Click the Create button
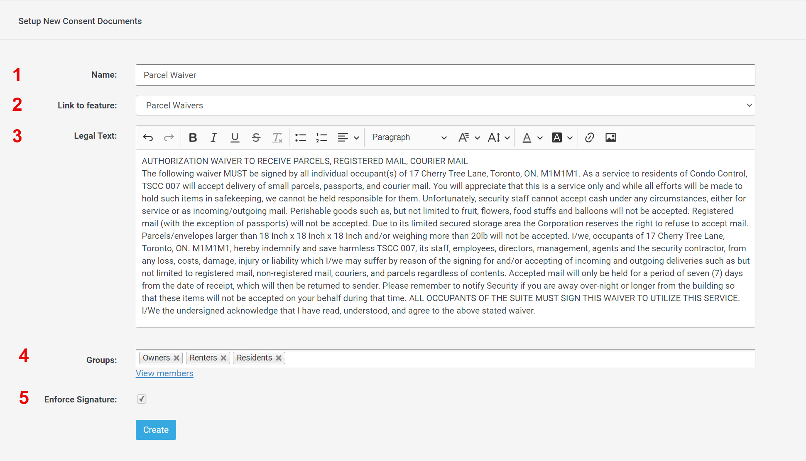The height and width of the screenshot is (461, 806). [x=156, y=430]
